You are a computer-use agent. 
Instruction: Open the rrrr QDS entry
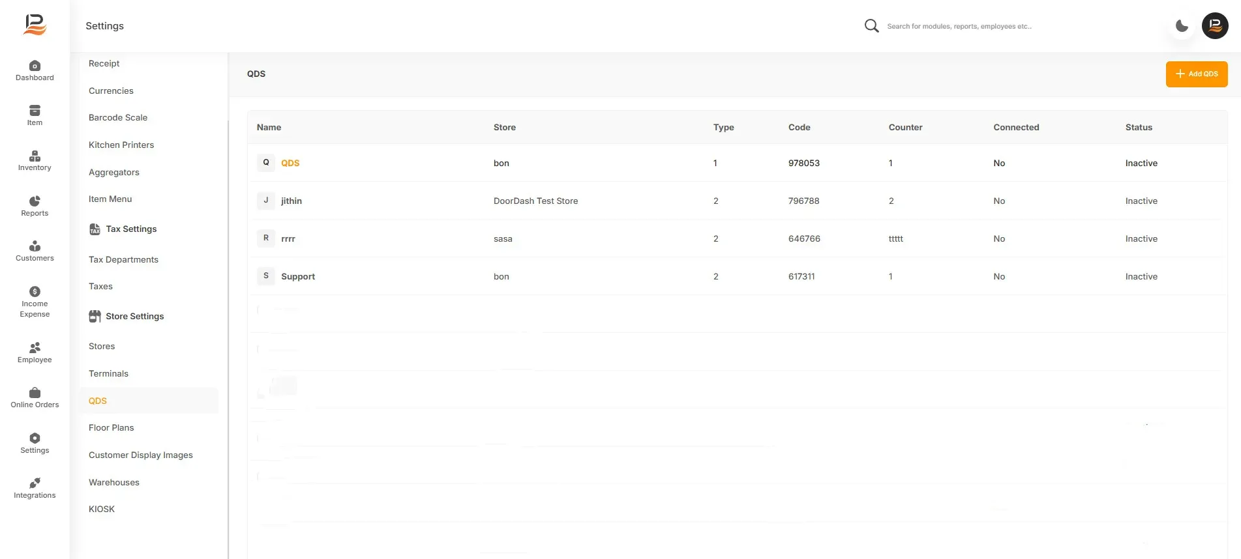288,239
